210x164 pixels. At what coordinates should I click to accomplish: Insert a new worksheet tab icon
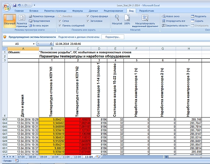[x=98, y=157]
